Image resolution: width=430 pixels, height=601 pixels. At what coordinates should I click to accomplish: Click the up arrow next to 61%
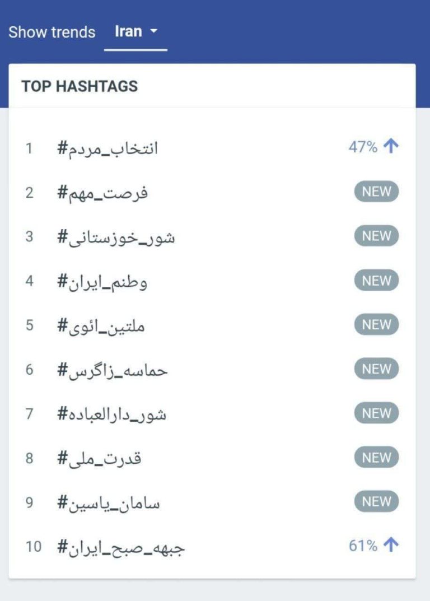391,546
